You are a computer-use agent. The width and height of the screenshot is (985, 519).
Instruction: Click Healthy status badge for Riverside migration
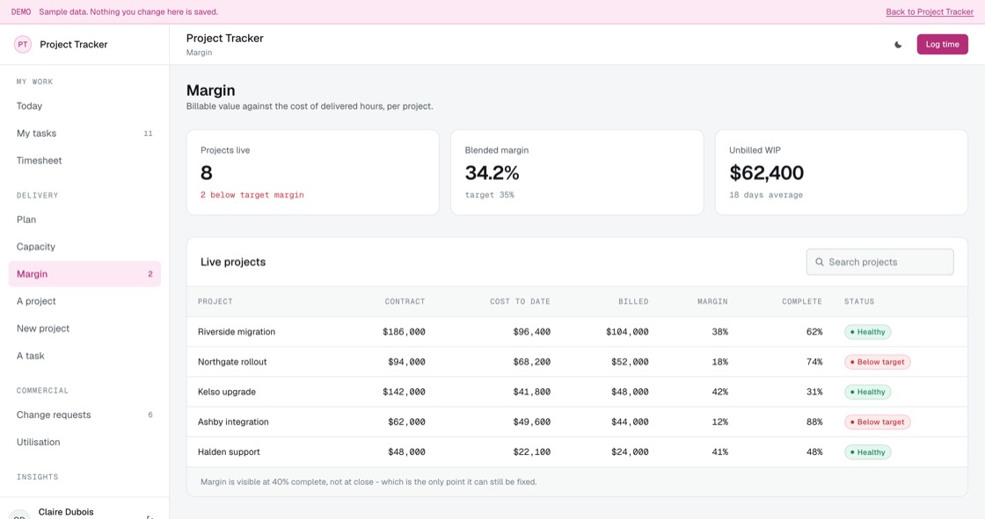867,332
